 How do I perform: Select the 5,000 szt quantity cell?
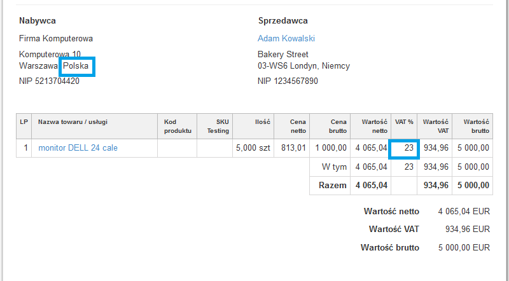click(254, 148)
